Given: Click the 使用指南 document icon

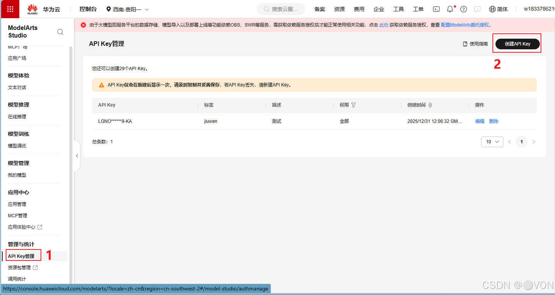Looking at the screenshot, I should coord(465,44).
